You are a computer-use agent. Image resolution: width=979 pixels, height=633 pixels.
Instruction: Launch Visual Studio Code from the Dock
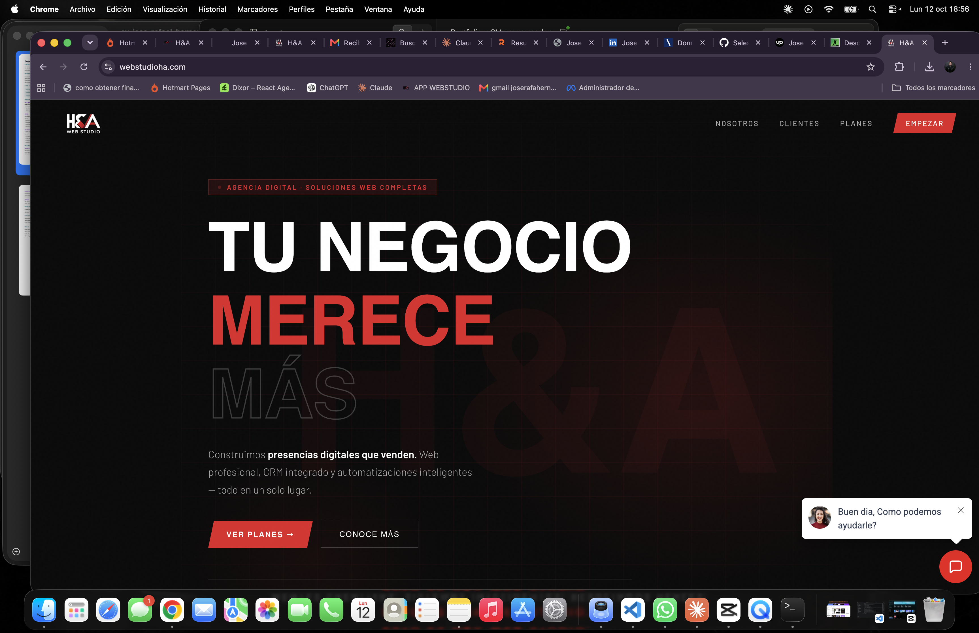(x=633, y=609)
